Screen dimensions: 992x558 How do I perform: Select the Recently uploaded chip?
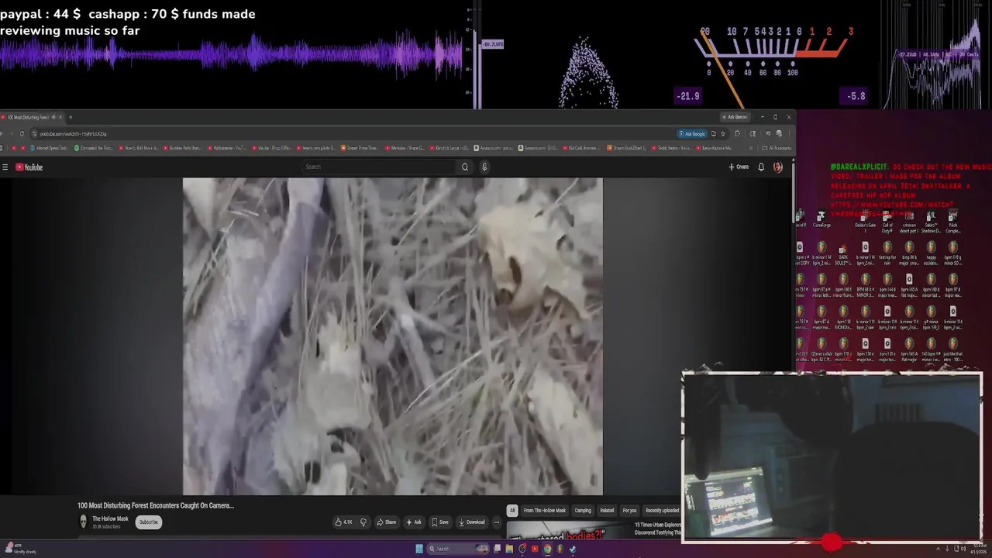pyautogui.click(x=662, y=510)
